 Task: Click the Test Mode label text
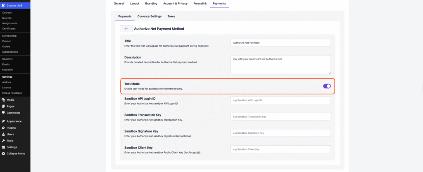click(x=132, y=84)
